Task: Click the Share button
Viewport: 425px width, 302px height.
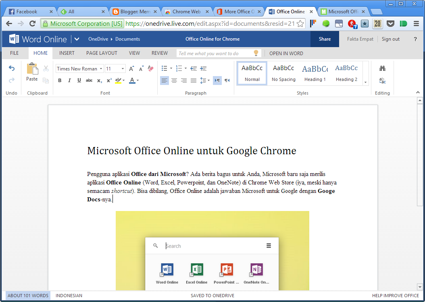Action: coord(325,39)
